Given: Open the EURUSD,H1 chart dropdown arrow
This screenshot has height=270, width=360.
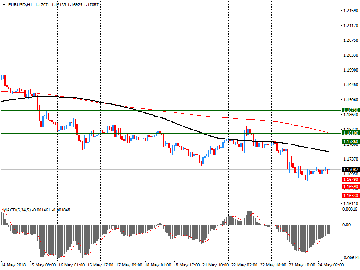Looking at the screenshot, I should click(4, 5).
